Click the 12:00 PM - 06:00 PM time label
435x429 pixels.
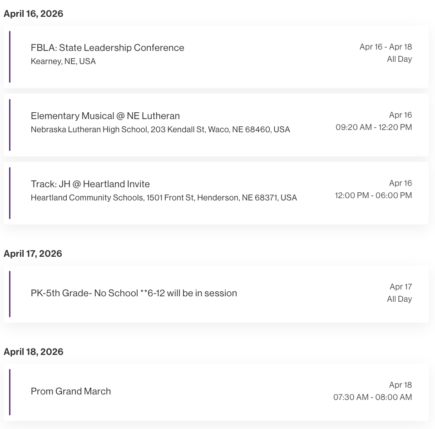pyautogui.click(x=373, y=195)
